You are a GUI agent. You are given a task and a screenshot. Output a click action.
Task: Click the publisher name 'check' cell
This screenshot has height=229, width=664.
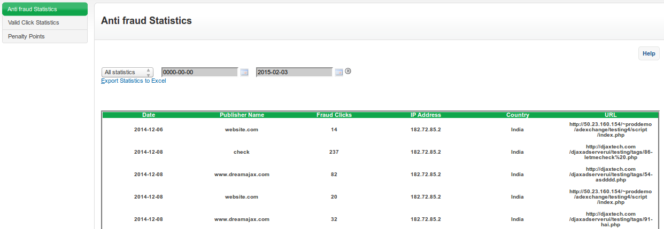[242, 152]
